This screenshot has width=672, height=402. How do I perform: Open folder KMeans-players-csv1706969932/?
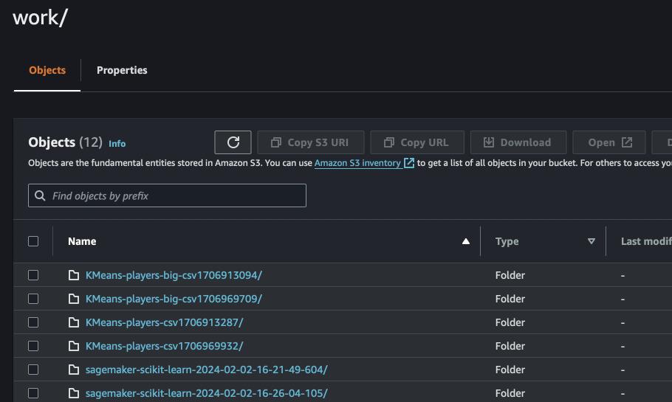point(164,345)
